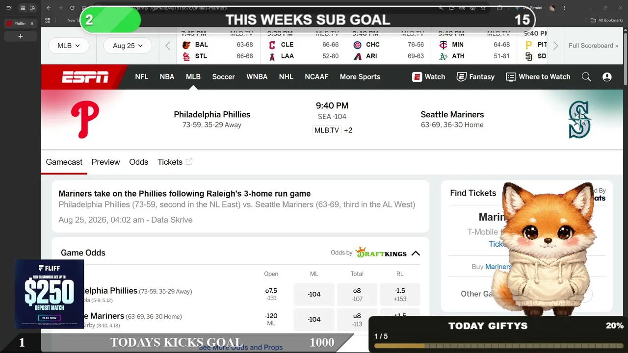Image resolution: width=628 pixels, height=353 pixels.
Task: Open the ESPN search icon
Action: tap(586, 77)
